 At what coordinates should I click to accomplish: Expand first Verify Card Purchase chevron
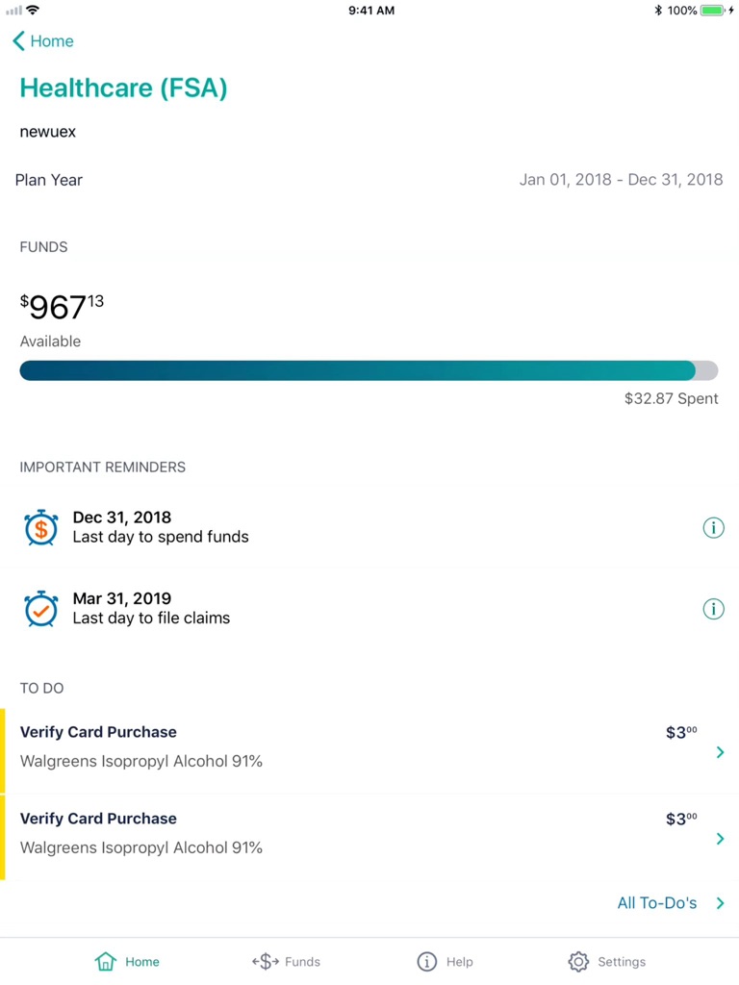[720, 752]
